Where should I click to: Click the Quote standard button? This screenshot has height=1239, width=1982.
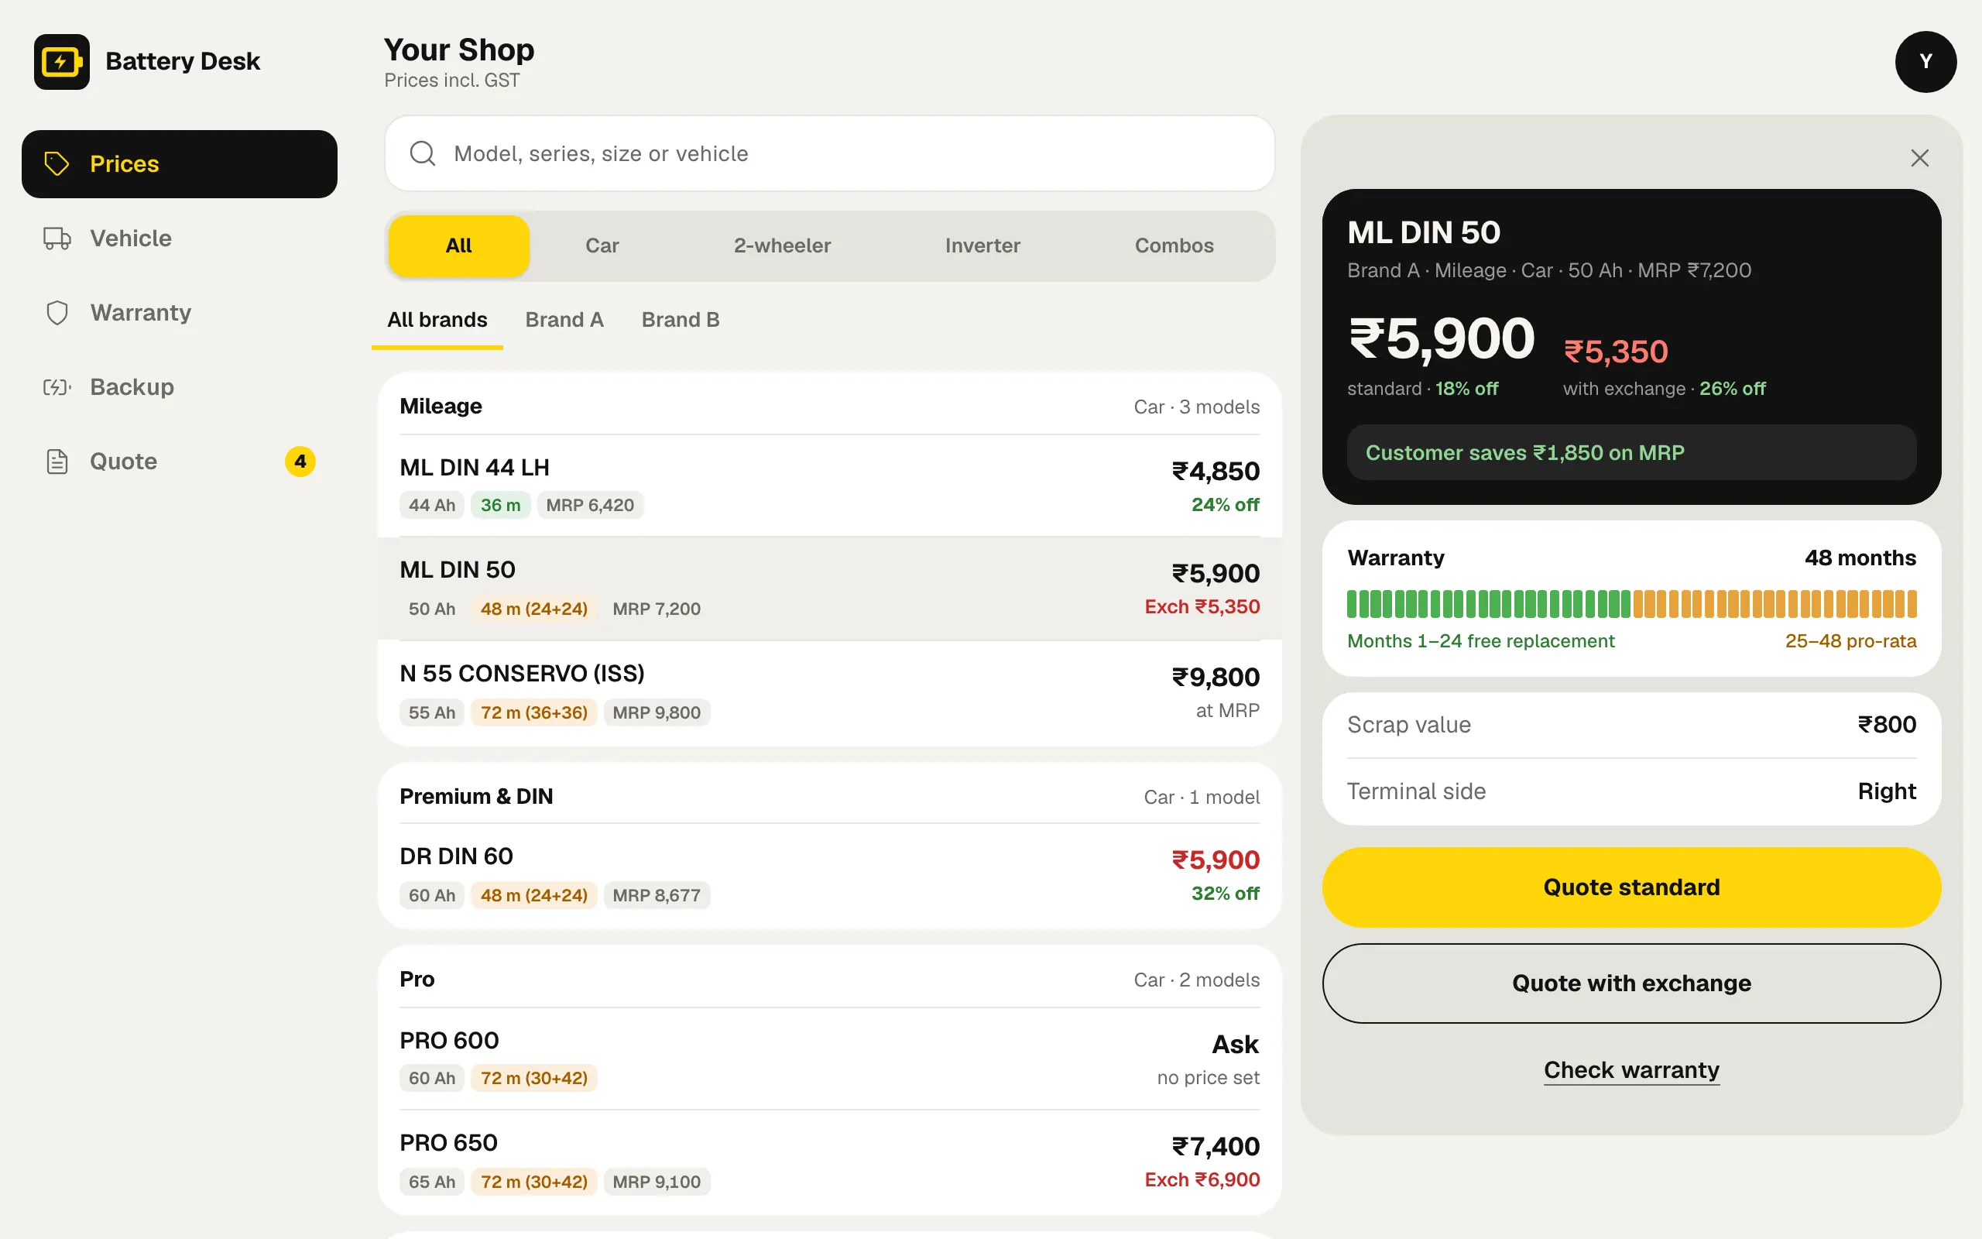click(x=1631, y=887)
